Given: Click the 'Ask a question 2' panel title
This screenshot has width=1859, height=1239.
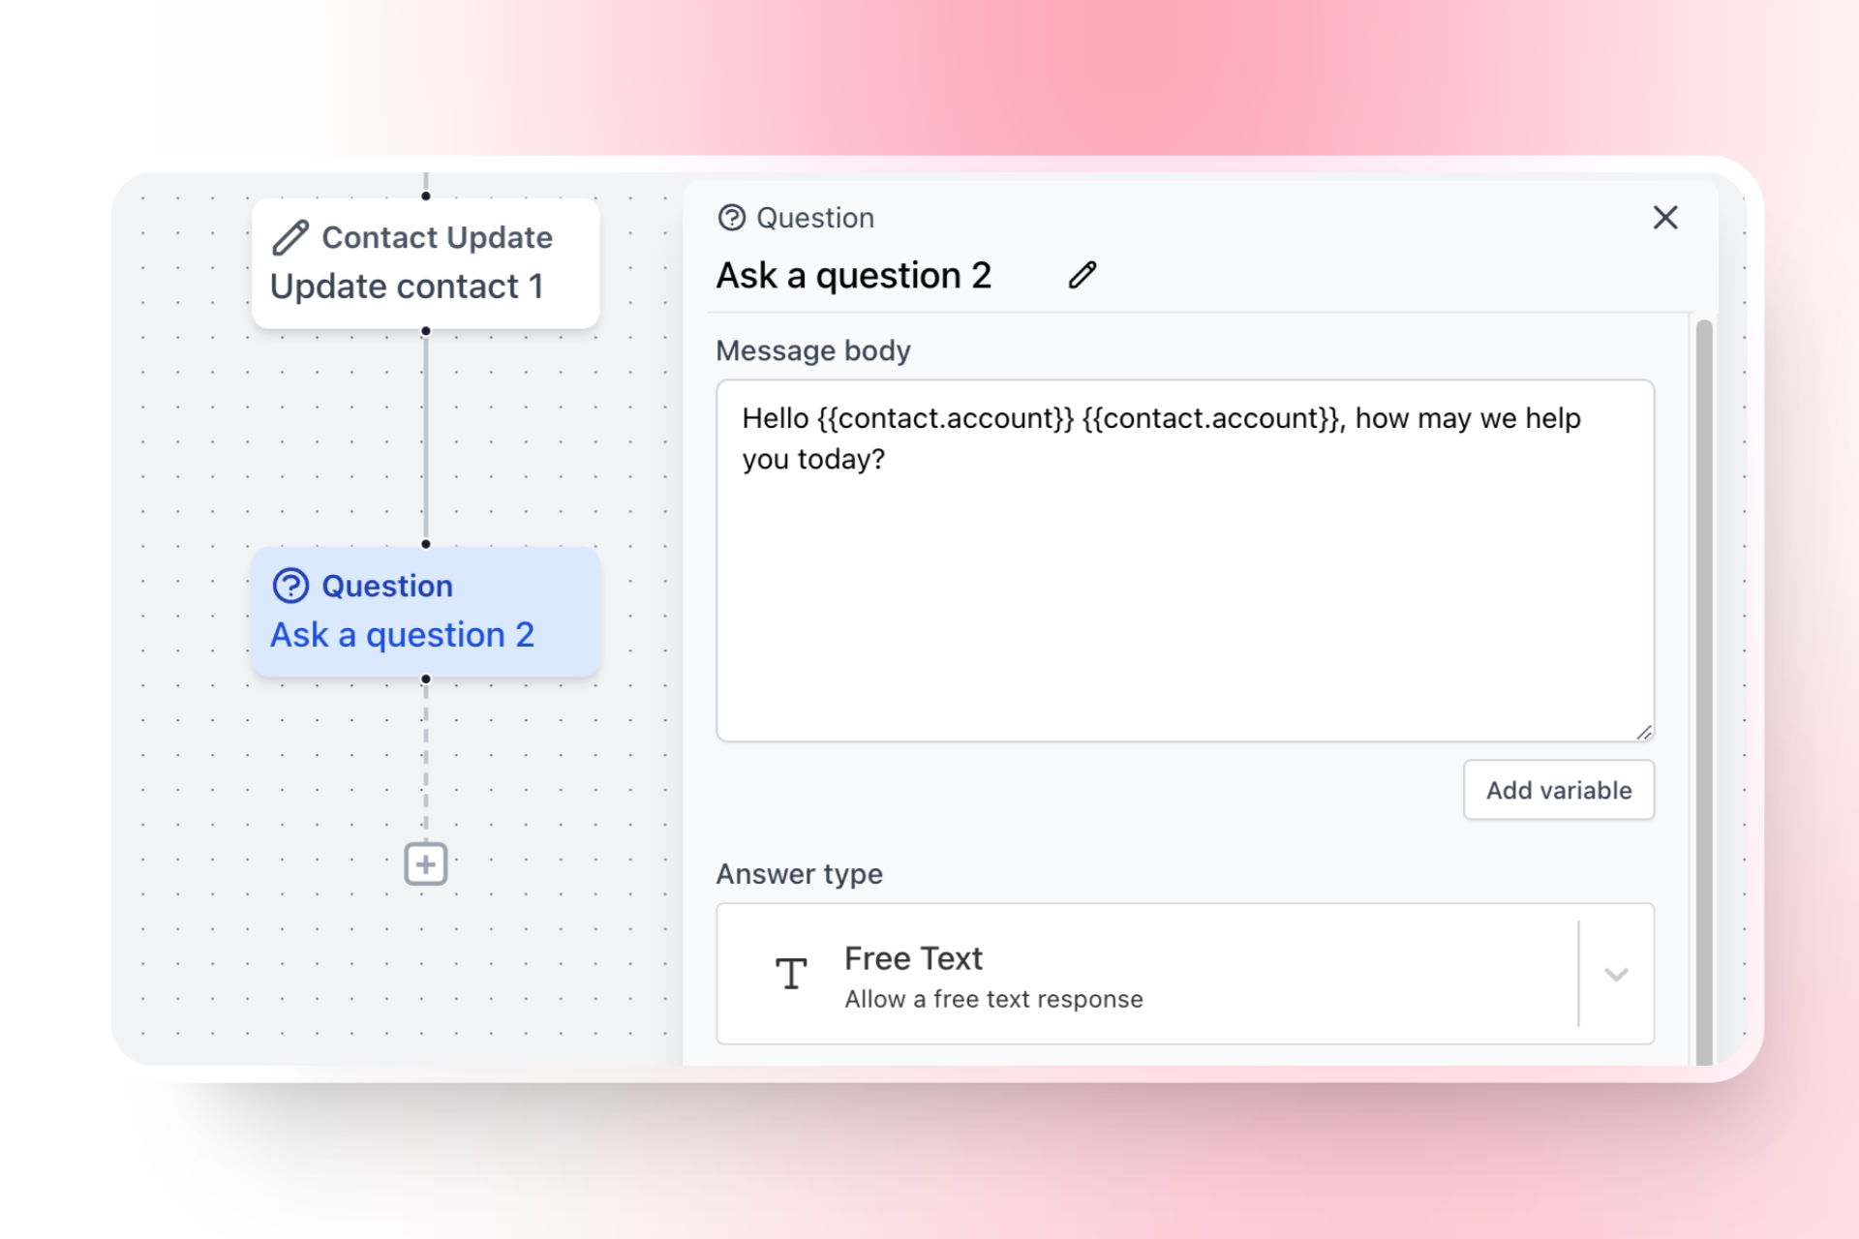Looking at the screenshot, I should point(853,276).
